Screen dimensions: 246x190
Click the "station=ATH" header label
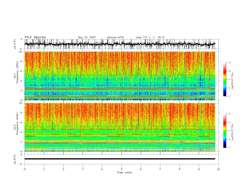tap(115, 37)
